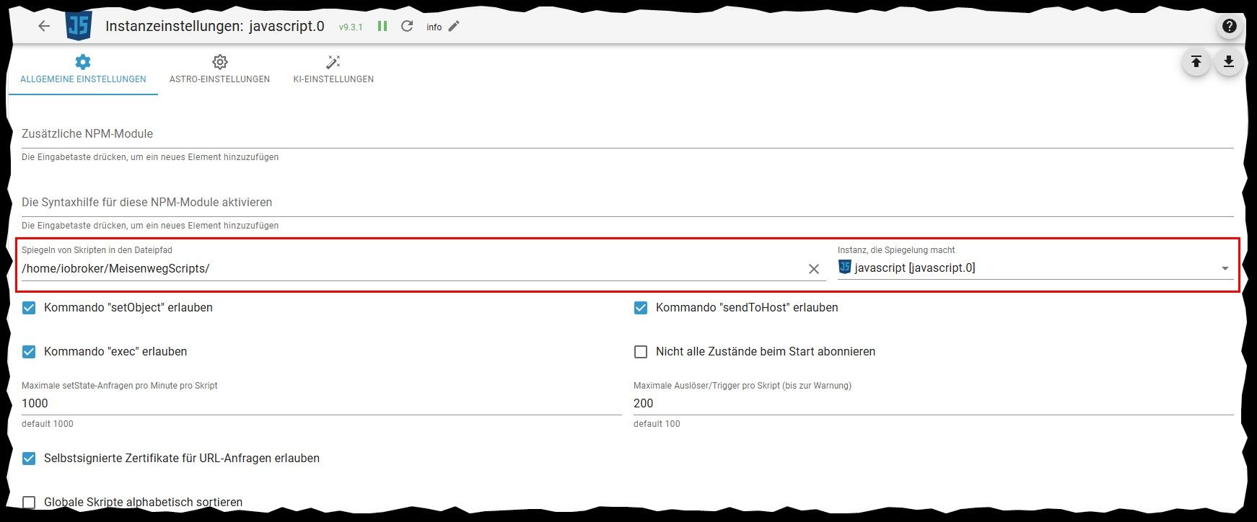Upload configuration with the up-arrow button

(x=1196, y=62)
